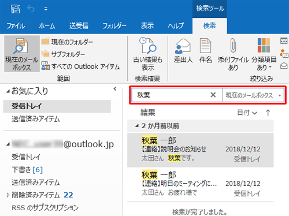This screenshot has height=216, width=289.
Task: Choose 現在のフォルダー search scope
Action: pos(67,42)
